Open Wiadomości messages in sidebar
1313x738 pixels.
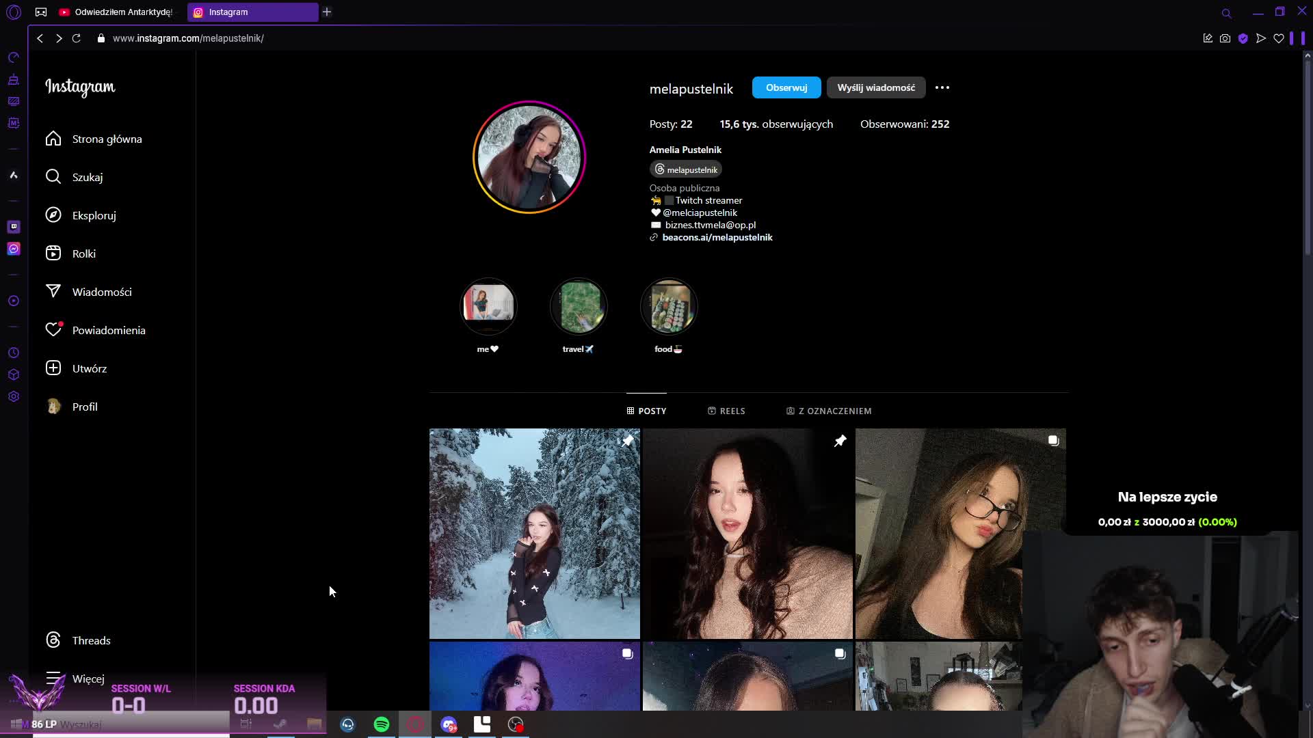tap(88, 292)
